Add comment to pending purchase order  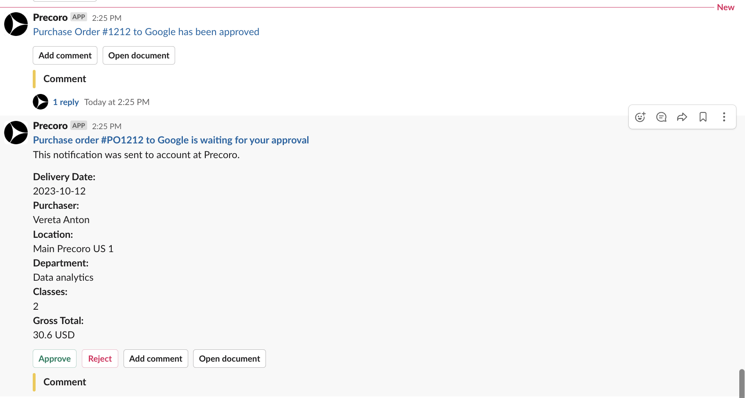click(x=155, y=358)
